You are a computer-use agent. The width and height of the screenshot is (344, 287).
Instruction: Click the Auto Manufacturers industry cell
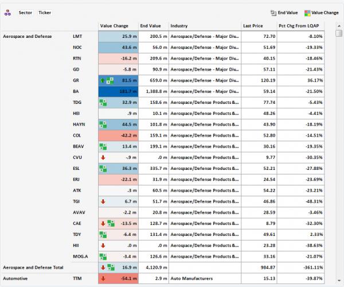point(205,278)
